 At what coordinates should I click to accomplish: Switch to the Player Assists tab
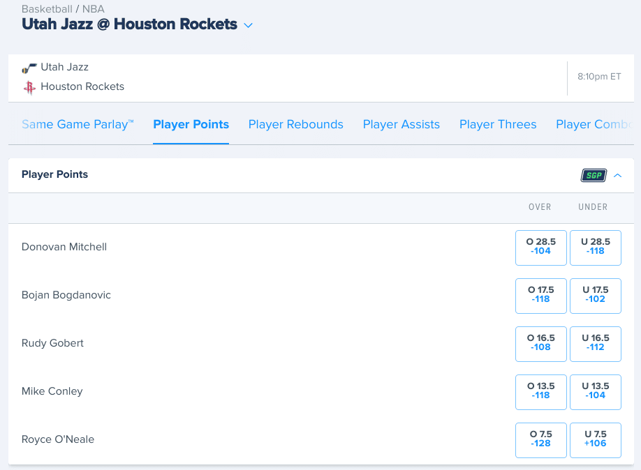click(x=401, y=124)
